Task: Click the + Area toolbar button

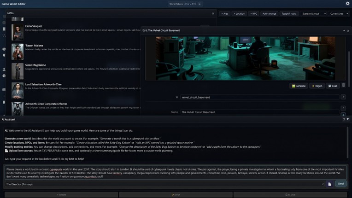Action: (x=224, y=14)
